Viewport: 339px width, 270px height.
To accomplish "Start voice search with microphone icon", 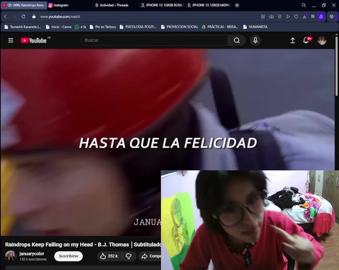I will pyautogui.click(x=255, y=40).
